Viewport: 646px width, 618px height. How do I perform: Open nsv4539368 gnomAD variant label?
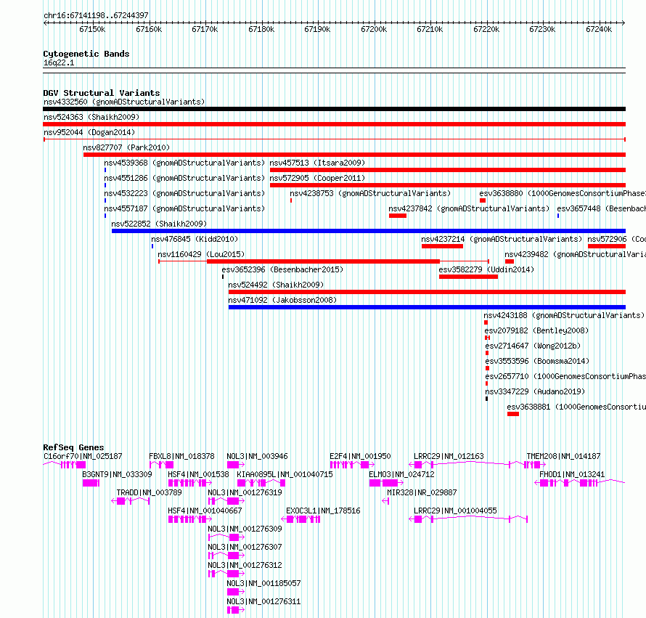click(x=184, y=163)
